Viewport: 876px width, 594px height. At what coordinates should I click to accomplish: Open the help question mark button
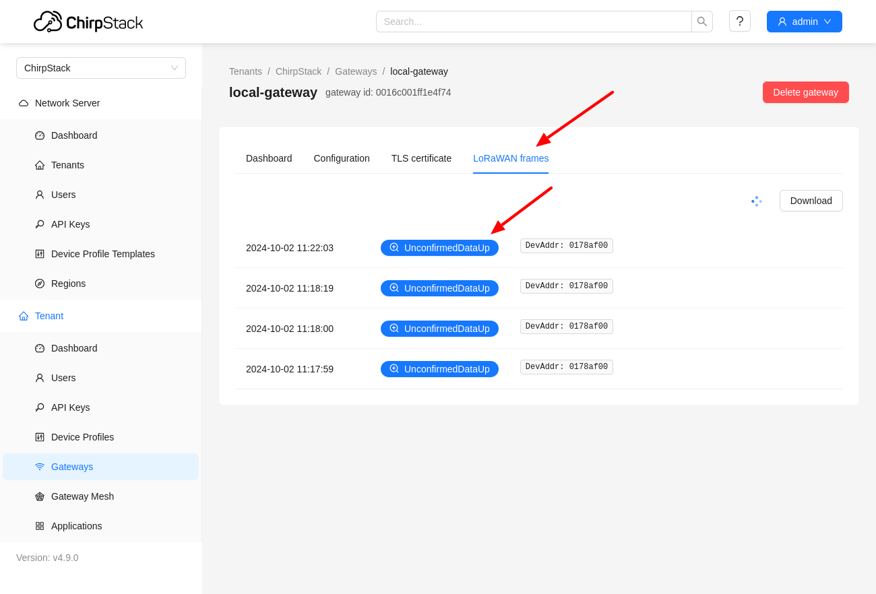[740, 21]
